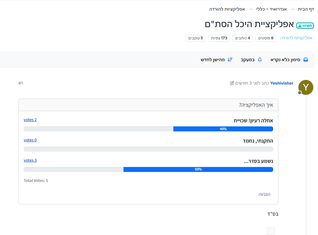Click the 6 פוסטים stat badge
318x235 pixels.
click(x=266, y=38)
